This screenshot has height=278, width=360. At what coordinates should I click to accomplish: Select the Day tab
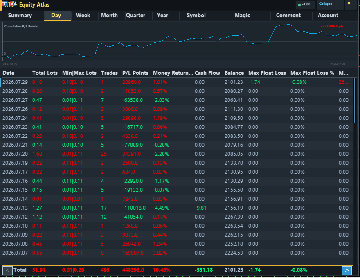tap(58, 16)
